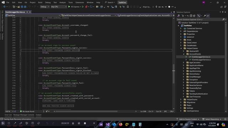Click Select Repository in status bar

tap(212, 119)
